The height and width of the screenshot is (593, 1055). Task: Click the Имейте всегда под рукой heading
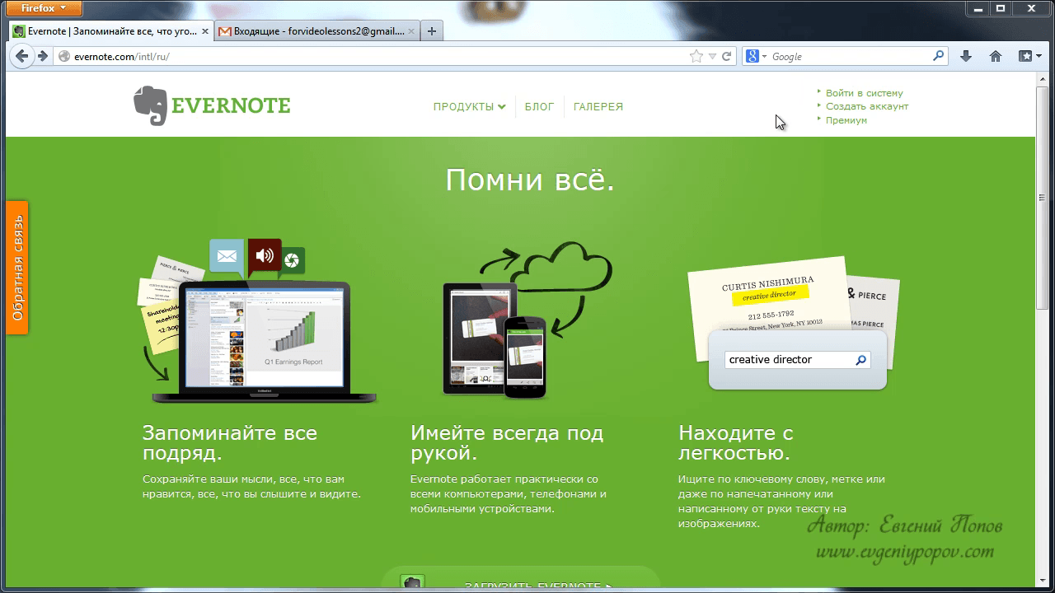[x=507, y=443]
